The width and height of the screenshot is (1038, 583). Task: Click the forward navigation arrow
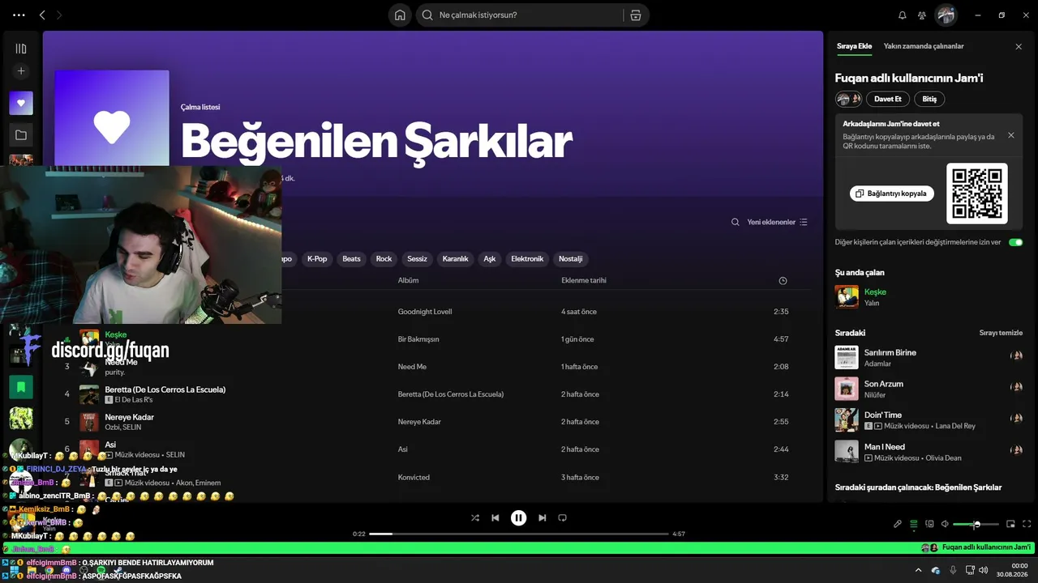pos(59,15)
